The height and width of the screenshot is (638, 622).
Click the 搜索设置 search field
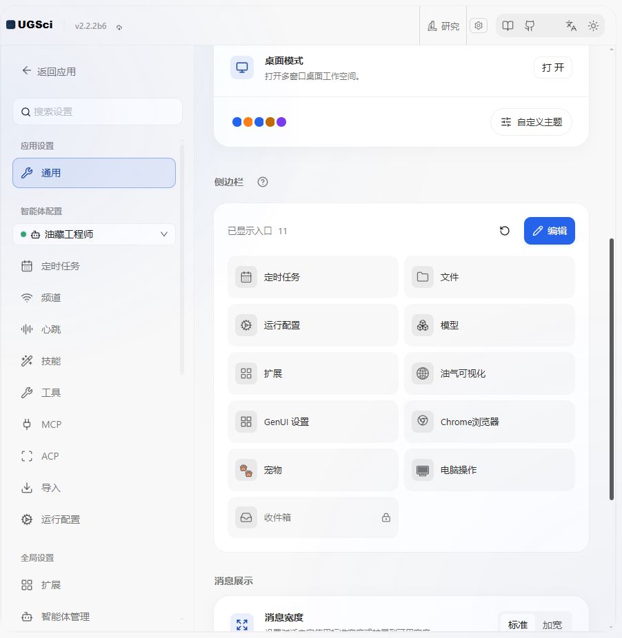tap(97, 112)
